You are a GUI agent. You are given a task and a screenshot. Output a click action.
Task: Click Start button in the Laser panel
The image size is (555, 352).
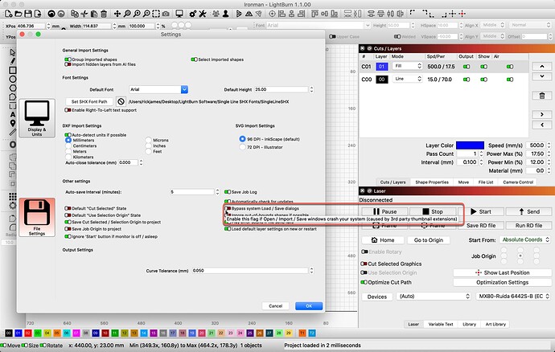[481, 211]
